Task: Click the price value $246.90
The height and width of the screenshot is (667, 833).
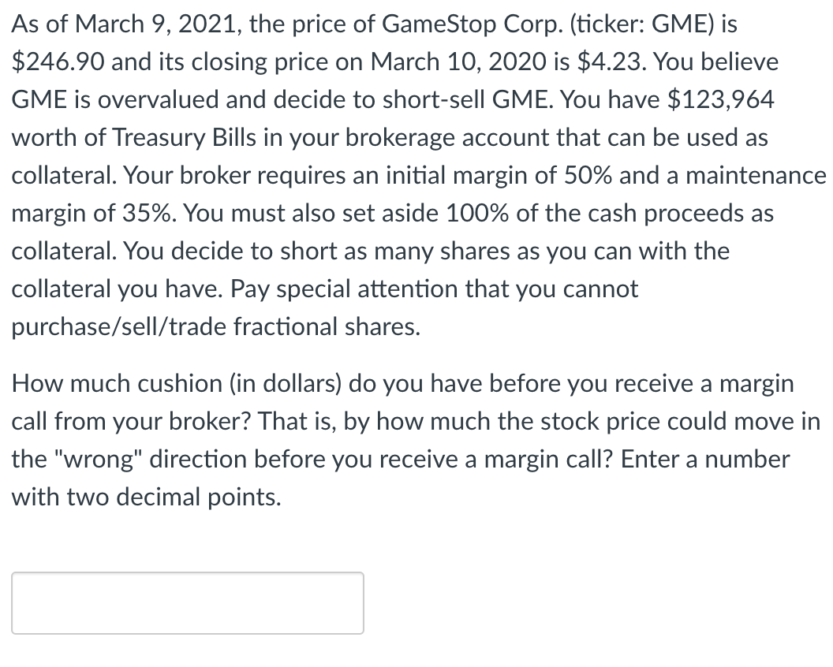Action: [x=58, y=62]
